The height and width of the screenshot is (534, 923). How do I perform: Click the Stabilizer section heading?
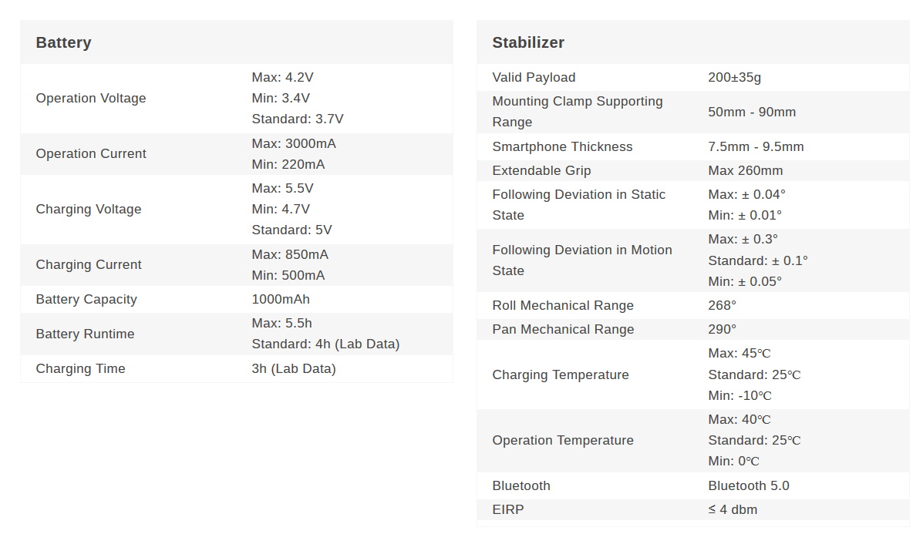pos(528,42)
